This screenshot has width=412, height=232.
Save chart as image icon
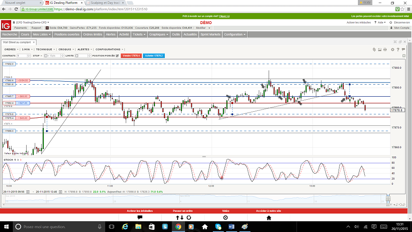379,49
